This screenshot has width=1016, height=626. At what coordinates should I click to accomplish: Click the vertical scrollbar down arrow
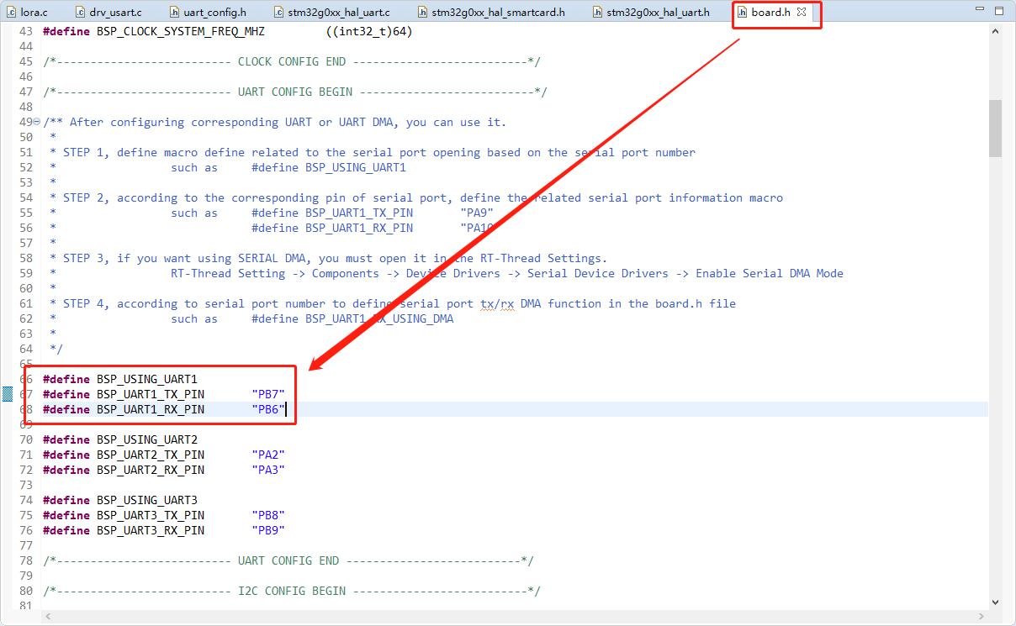[996, 602]
